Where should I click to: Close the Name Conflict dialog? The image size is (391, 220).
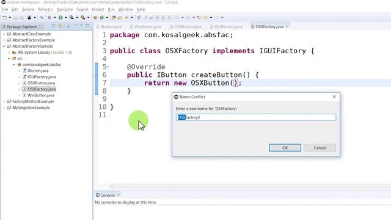click(x=334, y=97)
